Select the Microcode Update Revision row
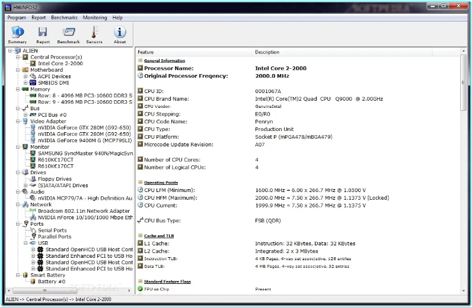This screenshot has height=307, width=472. (298, 145)
